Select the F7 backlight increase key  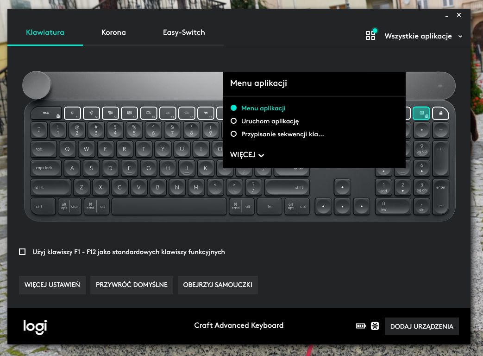pyautogui.click(x=187, y=113)
